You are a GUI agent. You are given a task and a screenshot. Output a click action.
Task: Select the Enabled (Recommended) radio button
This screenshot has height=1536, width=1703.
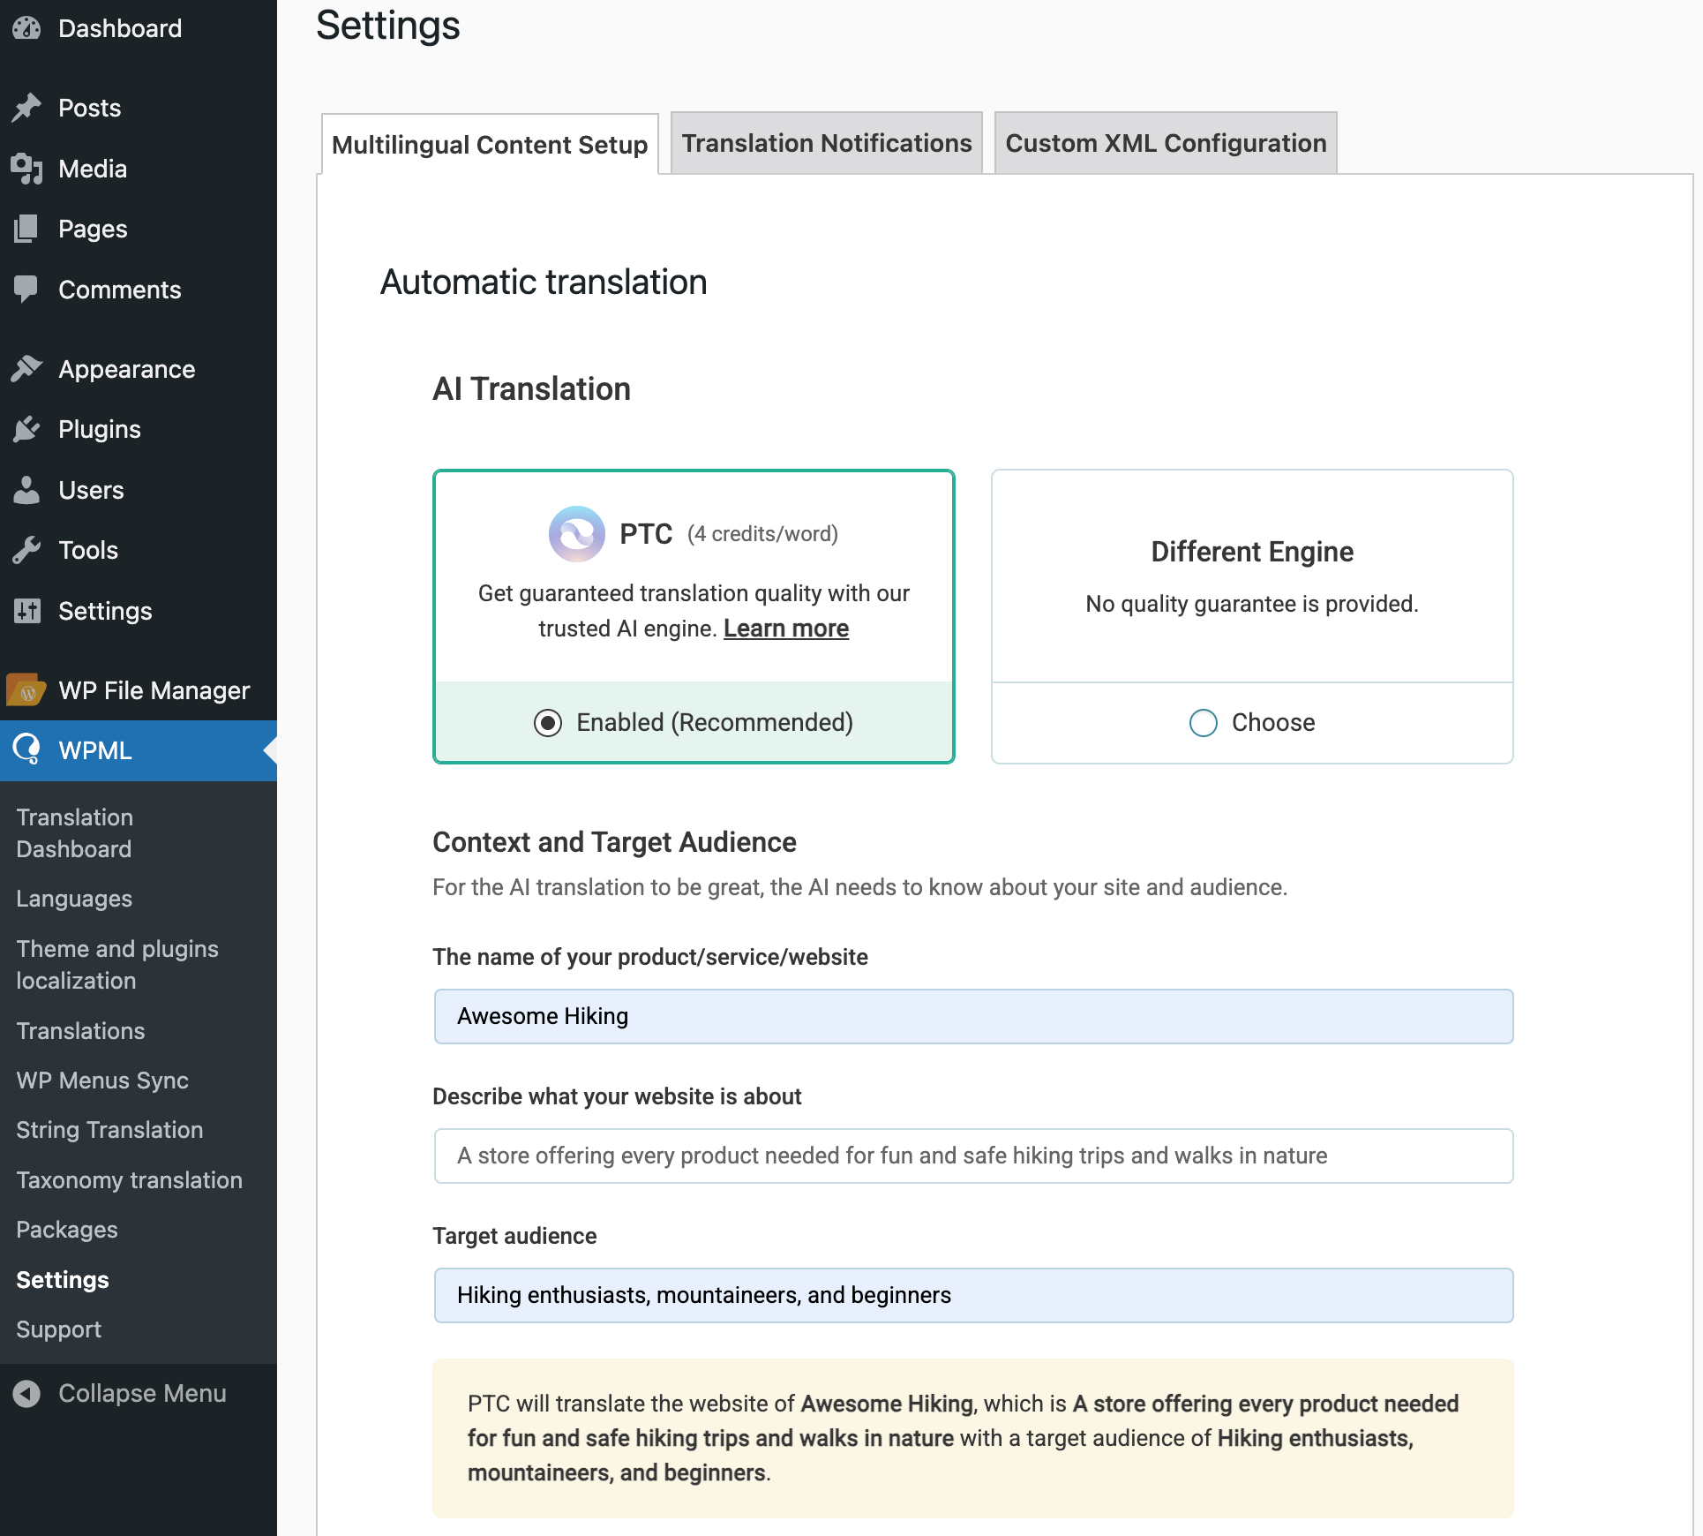[x=548, y=723]
